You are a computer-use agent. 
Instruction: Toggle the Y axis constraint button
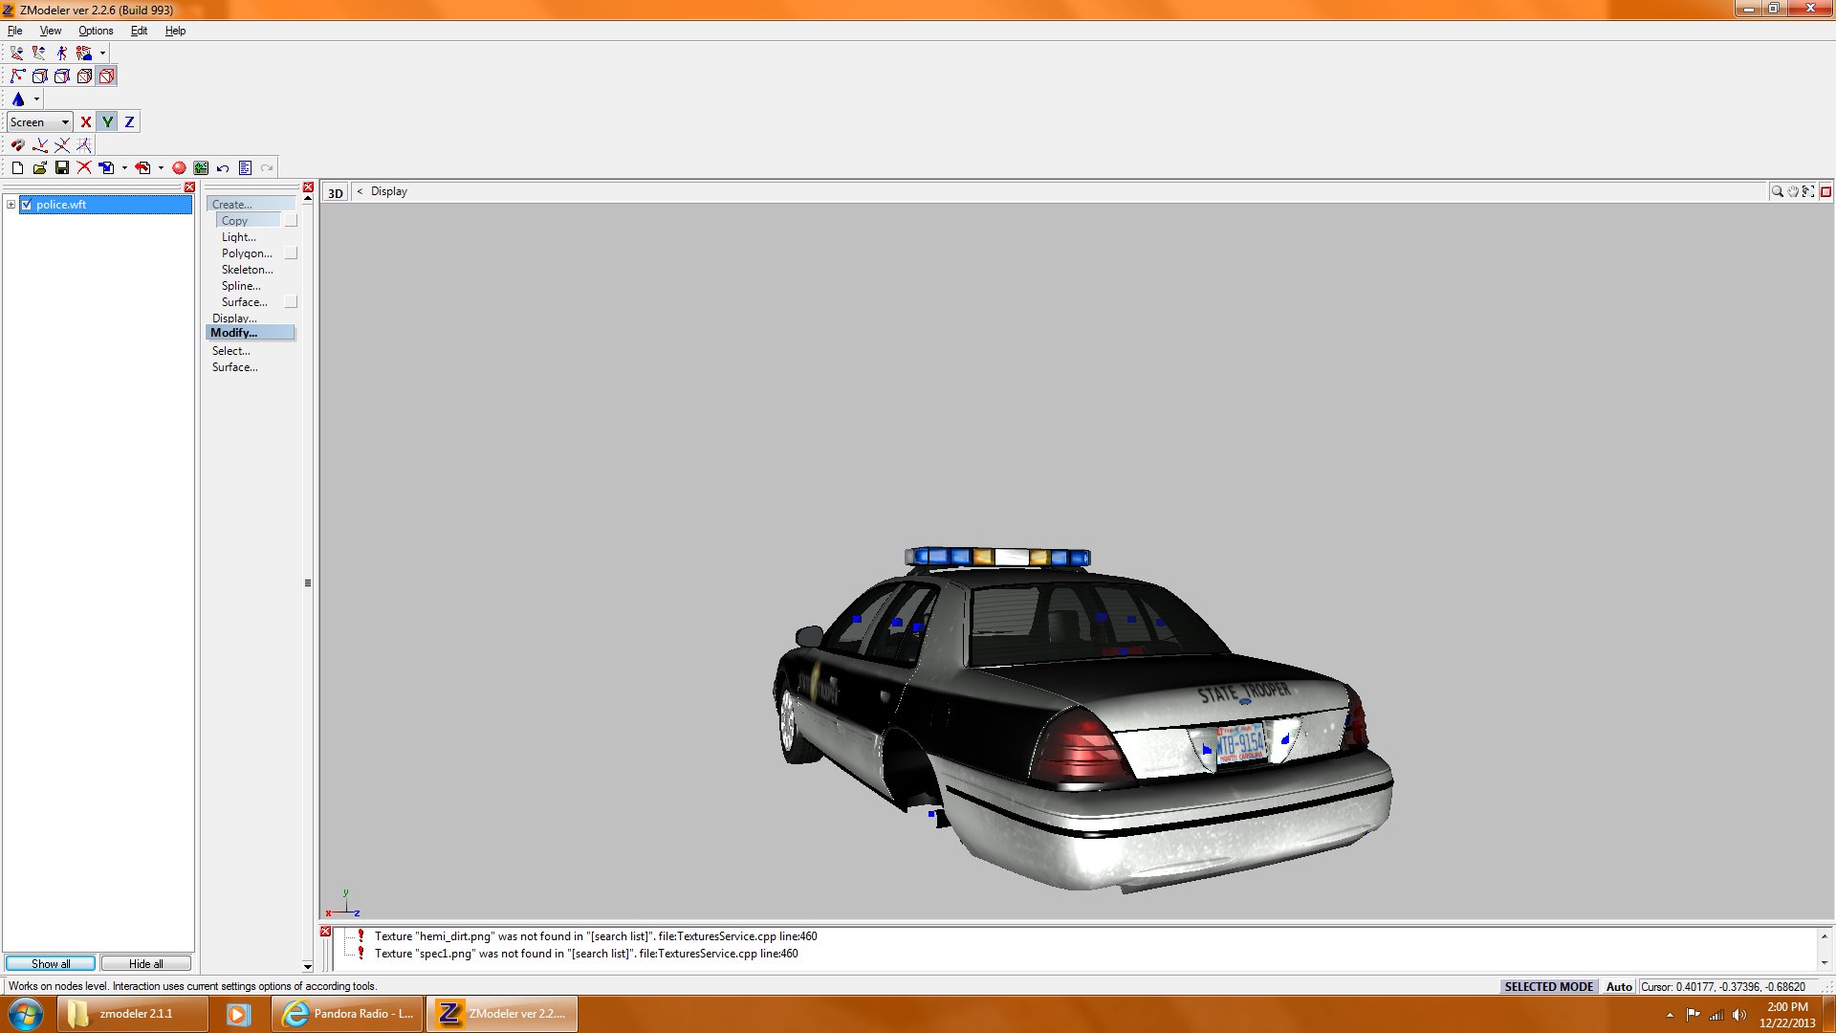coord(107,121)
